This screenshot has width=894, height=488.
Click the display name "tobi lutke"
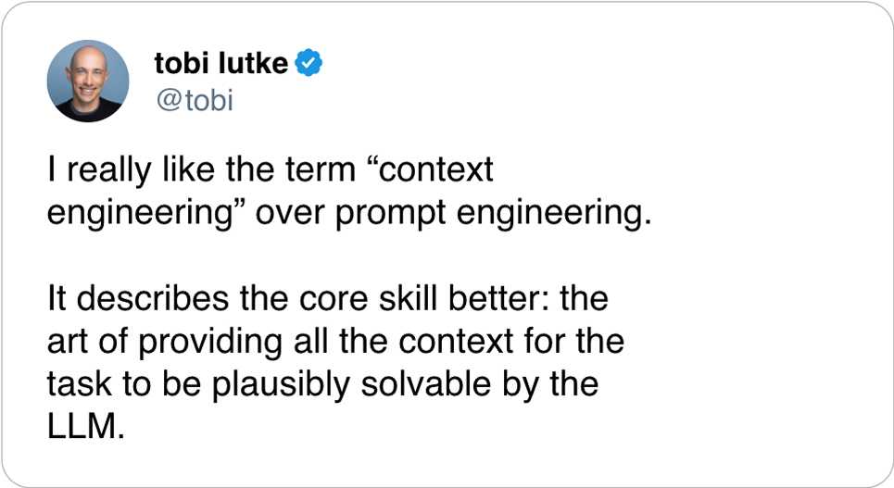pyautogui.click(x=221, y=64)
